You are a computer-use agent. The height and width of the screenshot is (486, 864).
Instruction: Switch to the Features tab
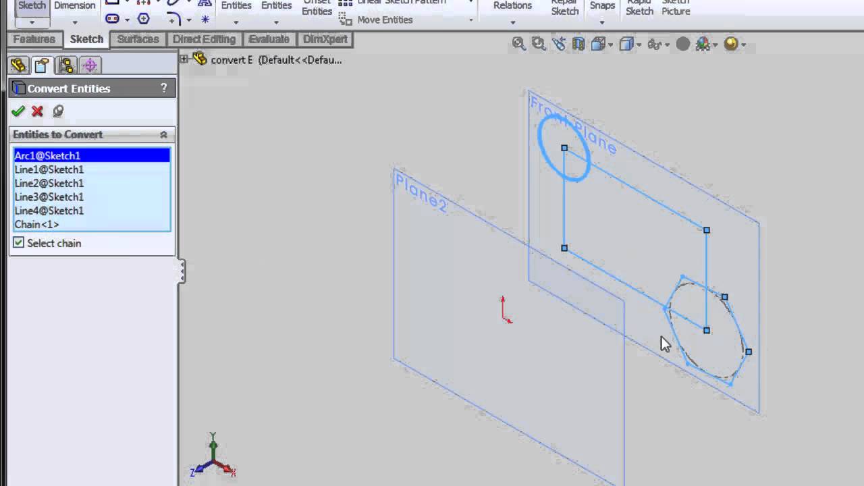(34, 39)
